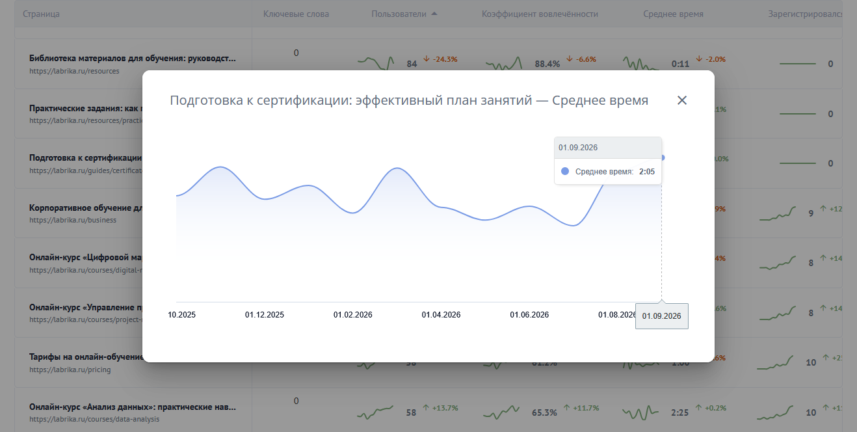Screen dimensions: 857x432
Task: Sort by Среднее время column header
Action: pyautogui.click(x=673, y=14)
